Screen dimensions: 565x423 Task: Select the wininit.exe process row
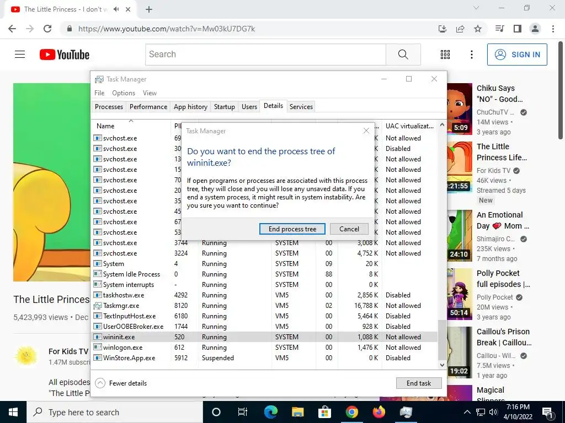tap(265, 337)
